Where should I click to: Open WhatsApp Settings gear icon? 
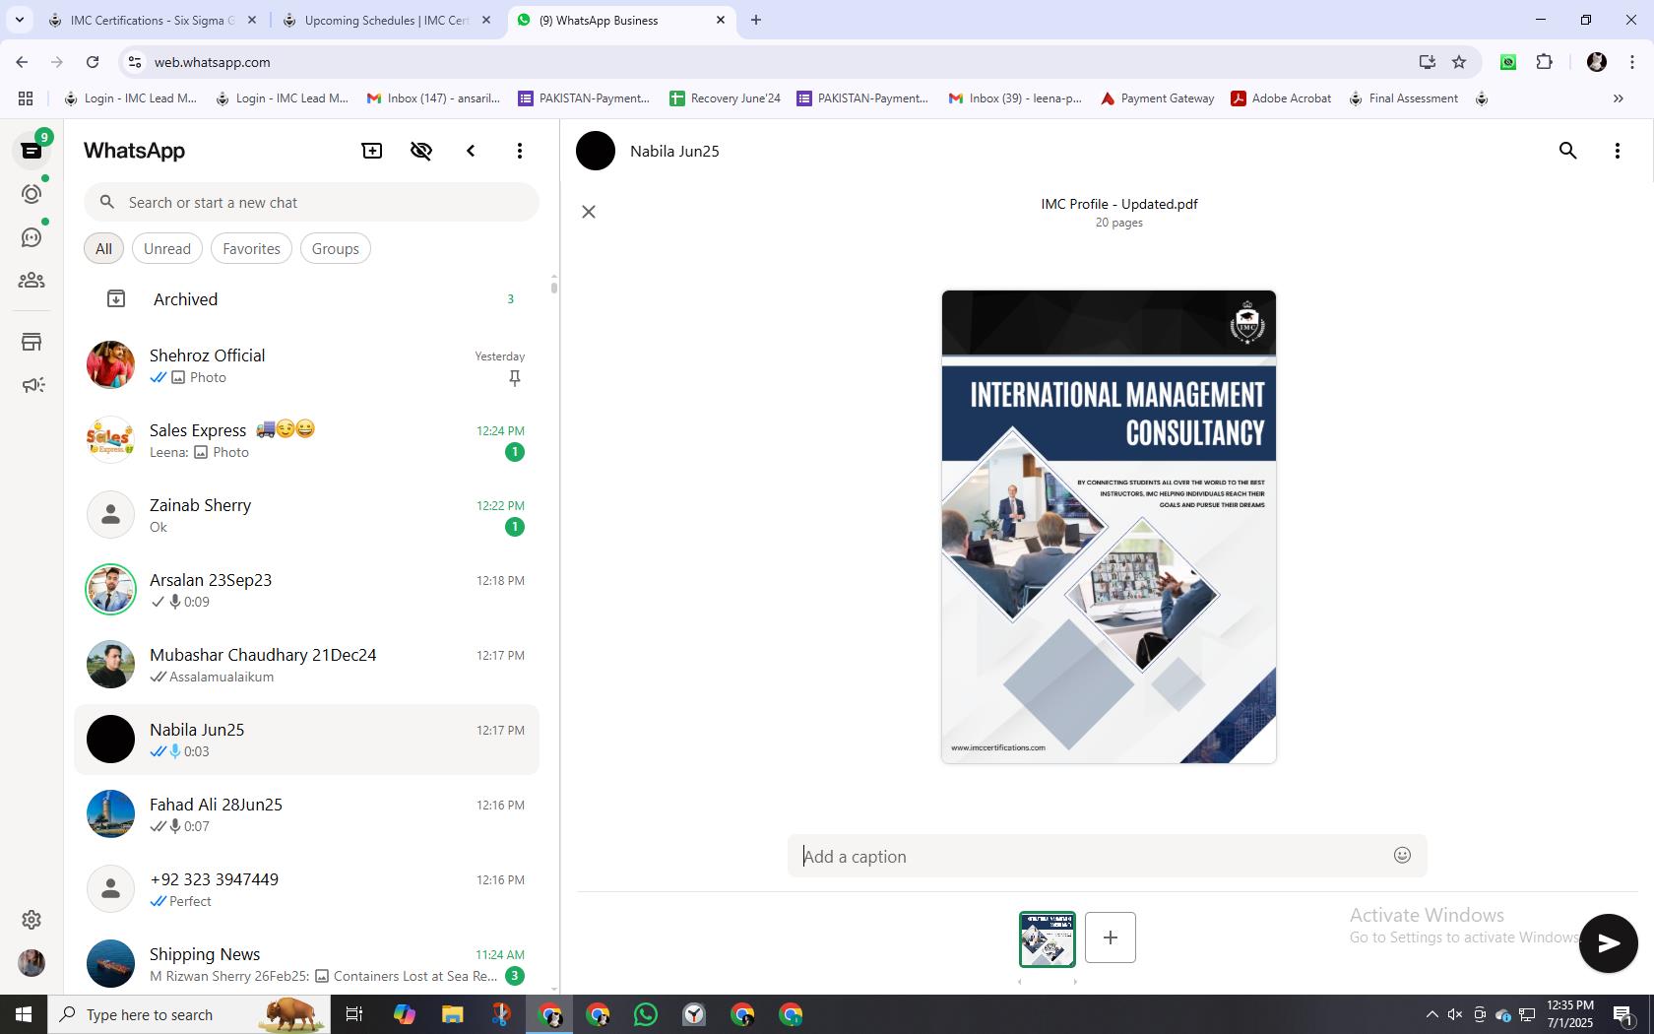(x=32, y=920)
